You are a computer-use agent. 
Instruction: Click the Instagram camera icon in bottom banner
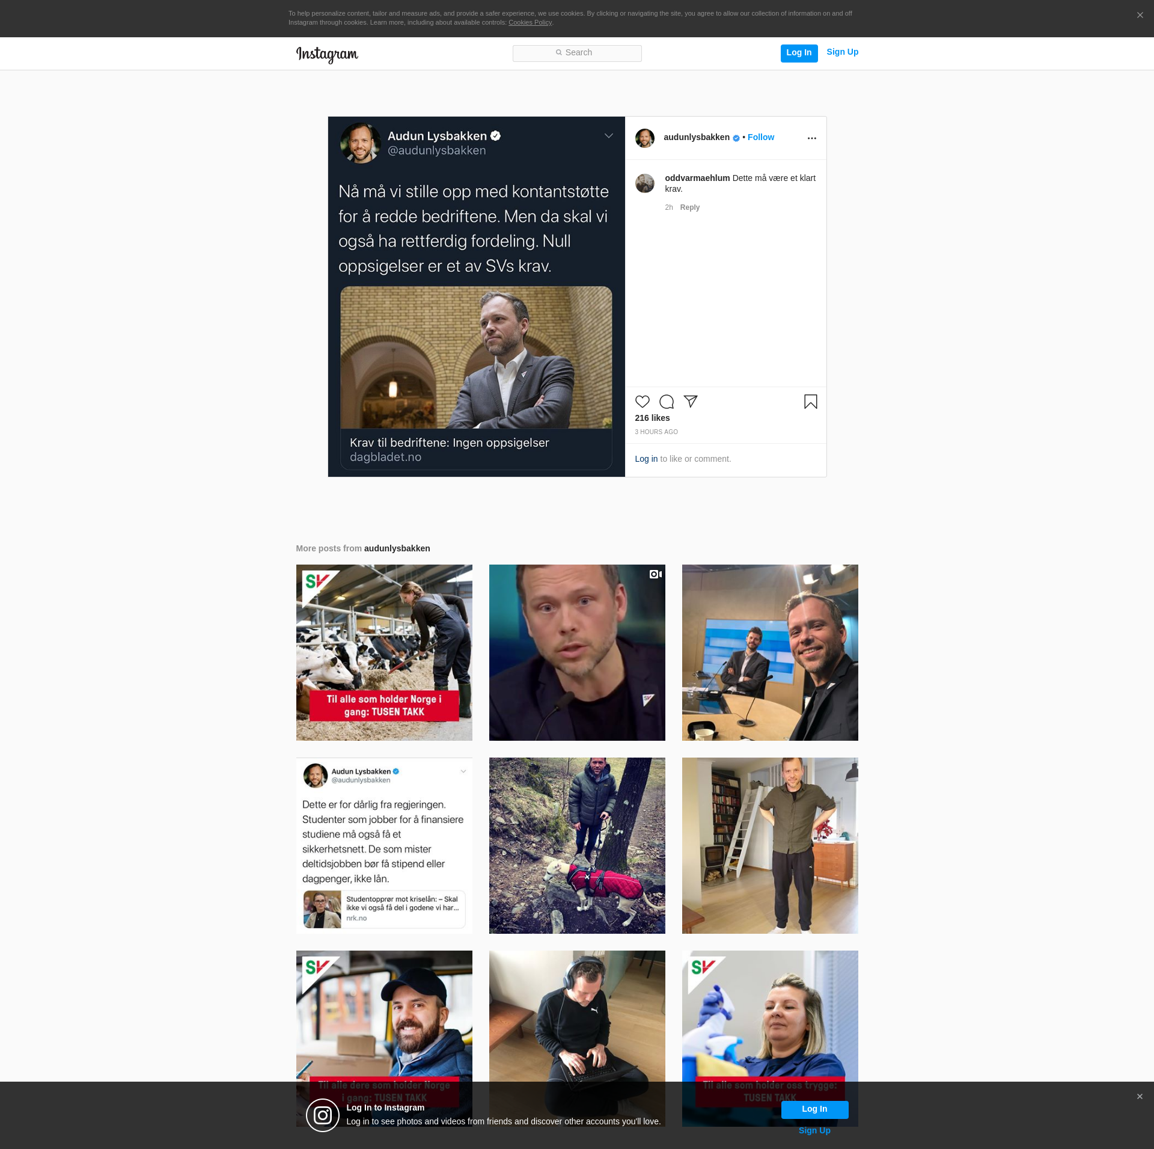point(323,1115)
